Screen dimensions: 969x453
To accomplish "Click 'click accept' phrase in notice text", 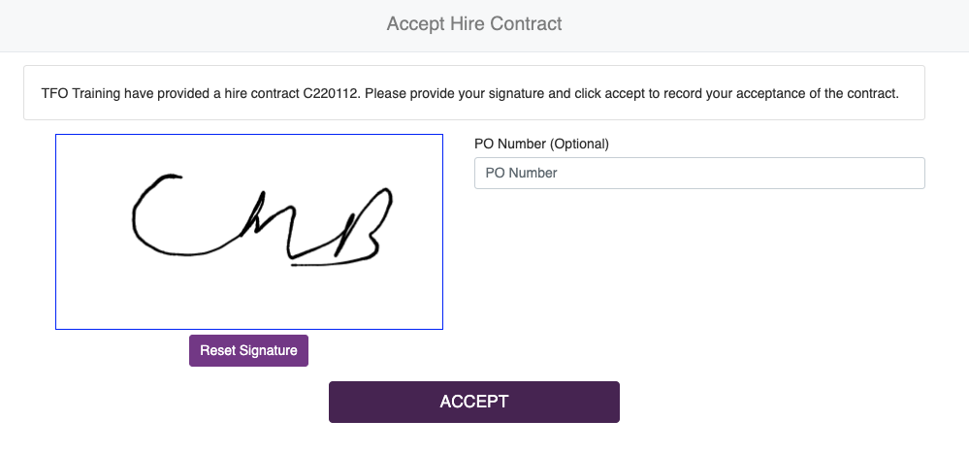I will pos(605,94).
